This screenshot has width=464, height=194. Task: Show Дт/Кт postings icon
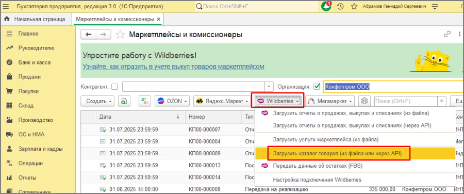coord(145,101)
